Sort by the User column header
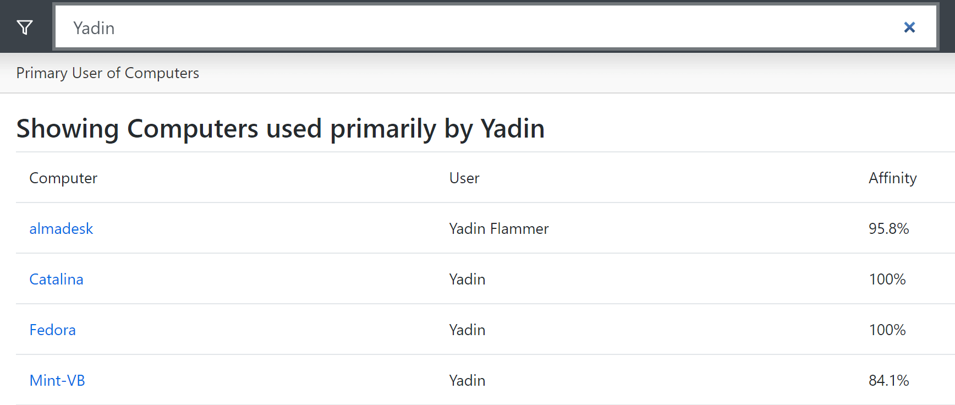 click(x=464, y=178)
